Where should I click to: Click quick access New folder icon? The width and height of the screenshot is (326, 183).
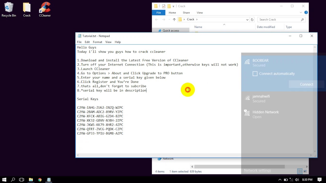tap(169, 6)
